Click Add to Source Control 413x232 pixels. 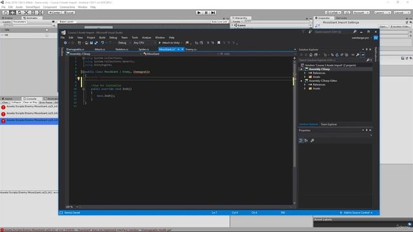(x=356, y=213)
